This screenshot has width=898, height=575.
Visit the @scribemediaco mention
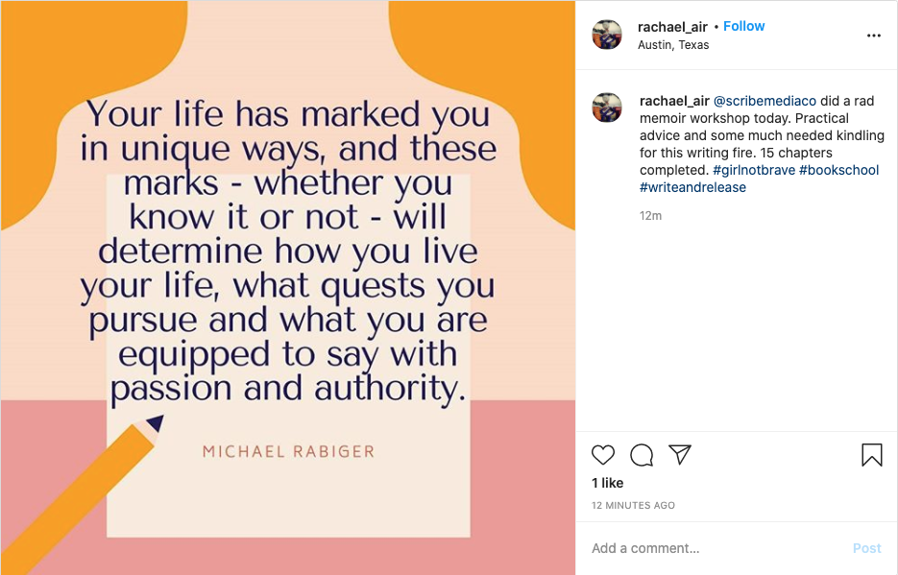click(765, 101)
